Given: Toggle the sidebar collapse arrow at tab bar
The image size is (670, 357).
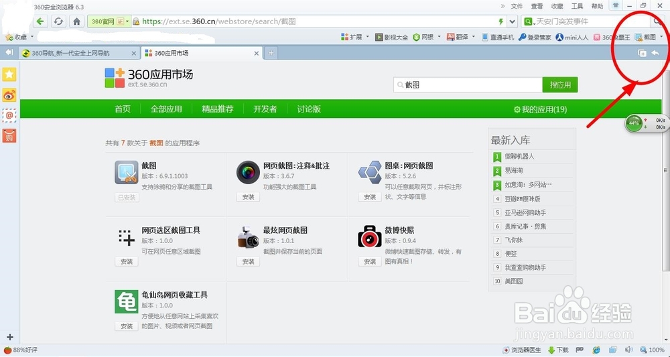Looking at the screenshot, I should pyautogui.click(x=9, y=52).
